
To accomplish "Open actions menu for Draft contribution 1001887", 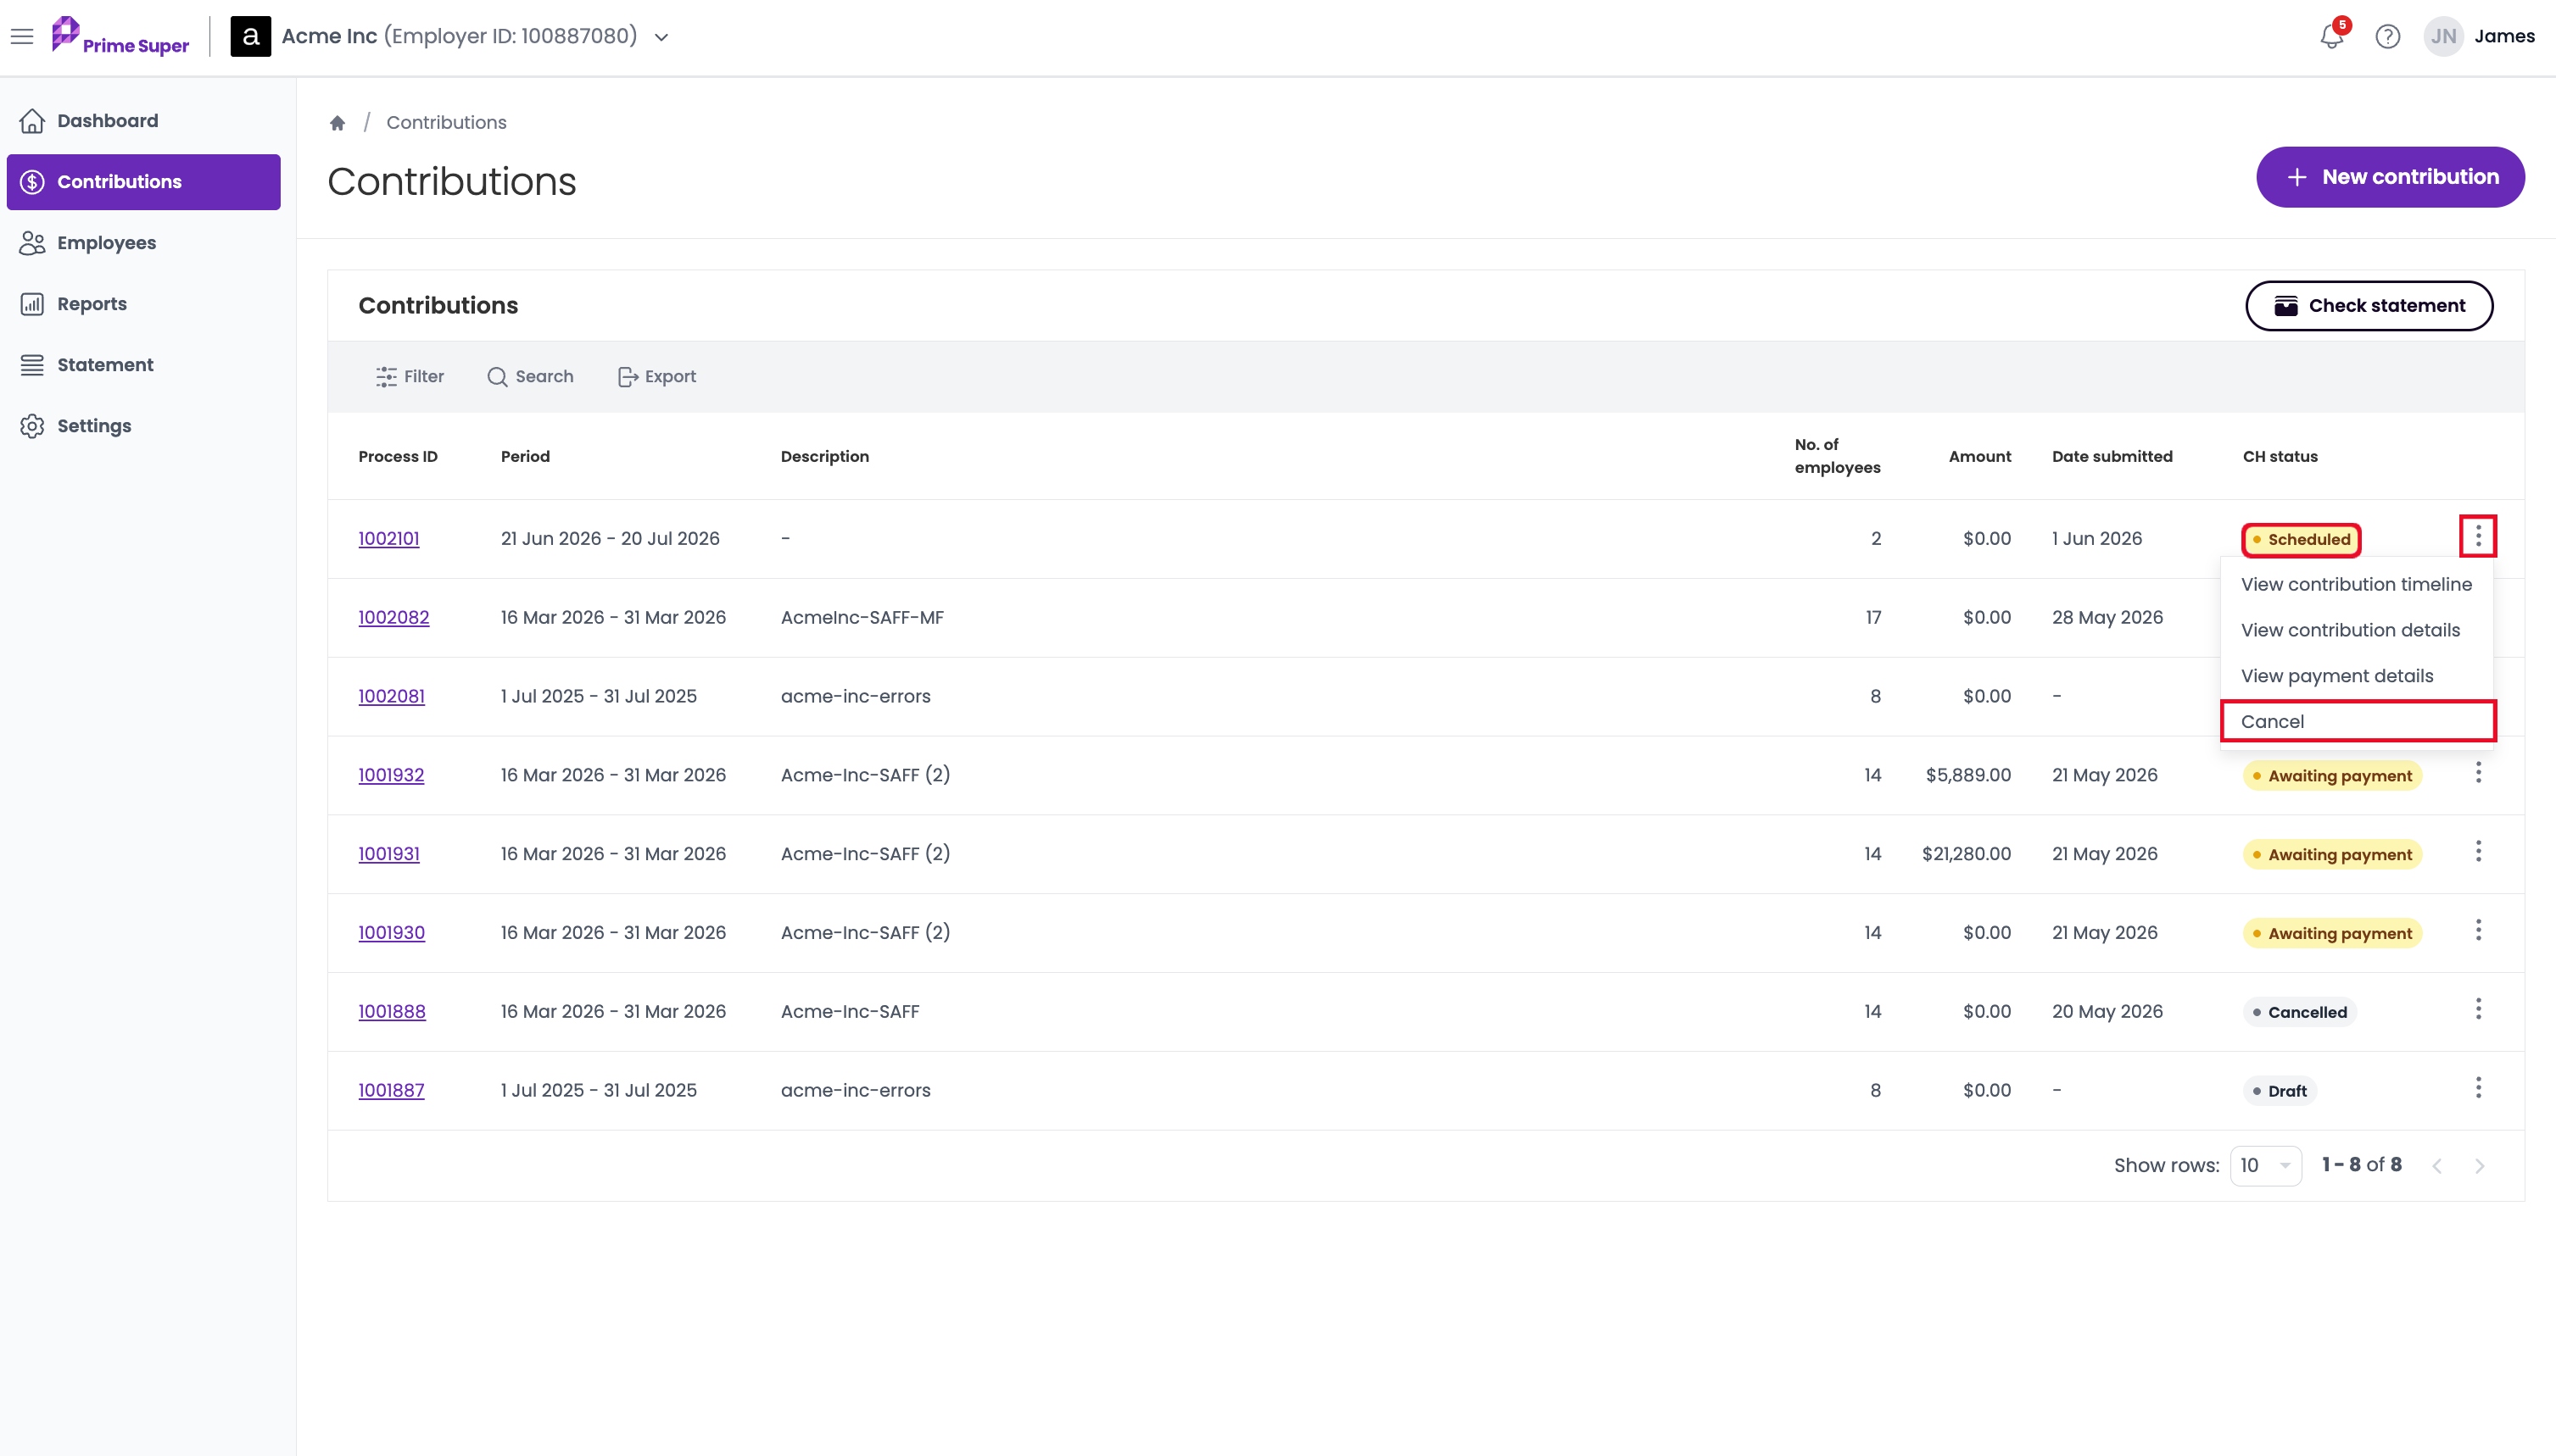I will point(2478,1088).
